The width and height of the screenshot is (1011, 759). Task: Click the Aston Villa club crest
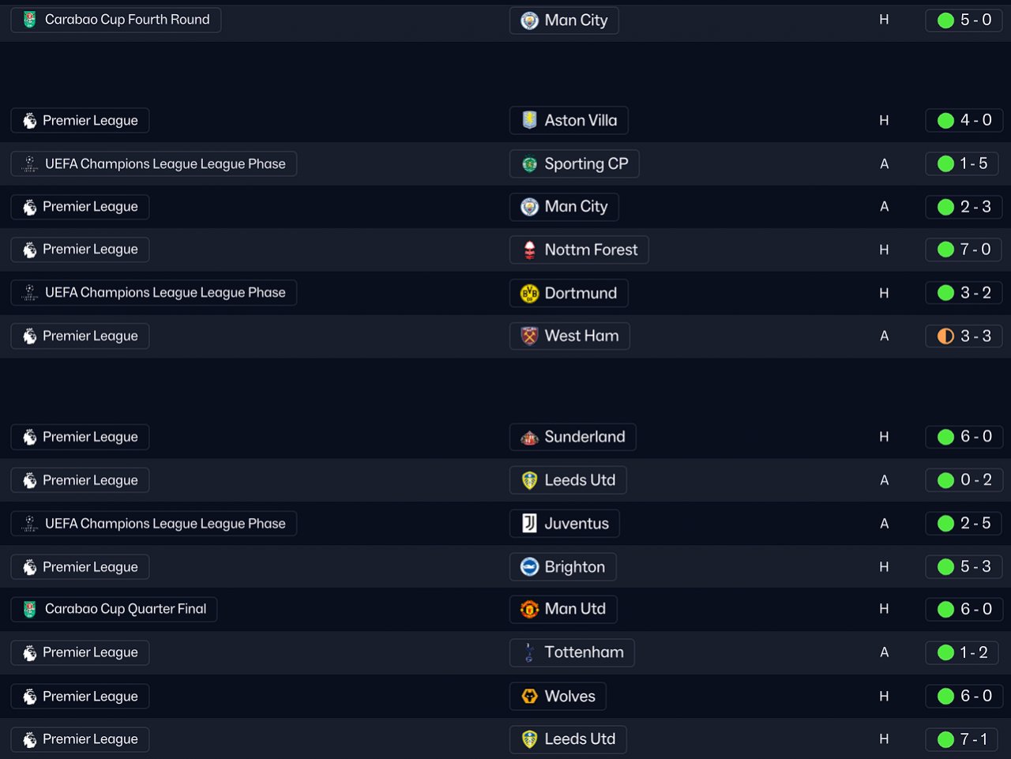click(x=529, y=120)
